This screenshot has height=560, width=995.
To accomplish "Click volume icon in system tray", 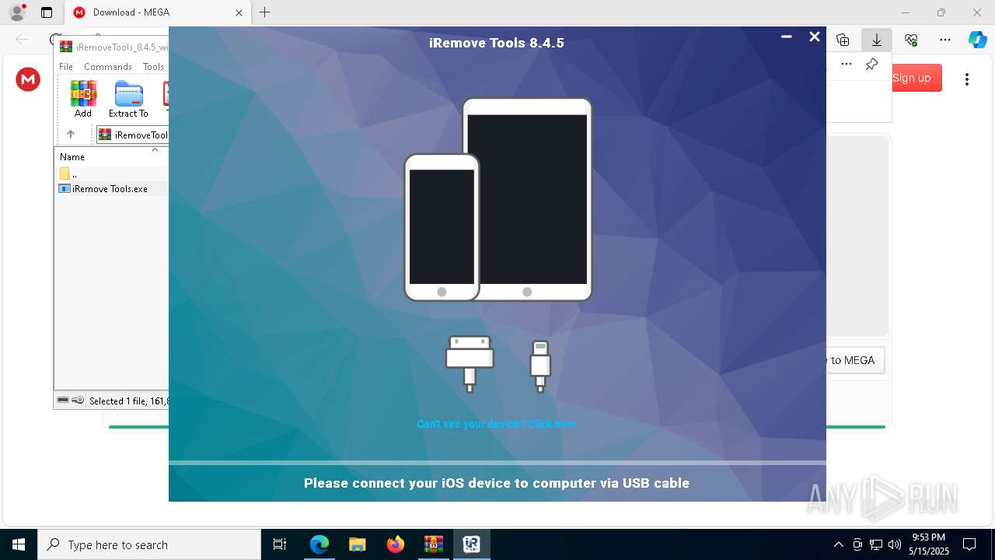I will [895, 544].
